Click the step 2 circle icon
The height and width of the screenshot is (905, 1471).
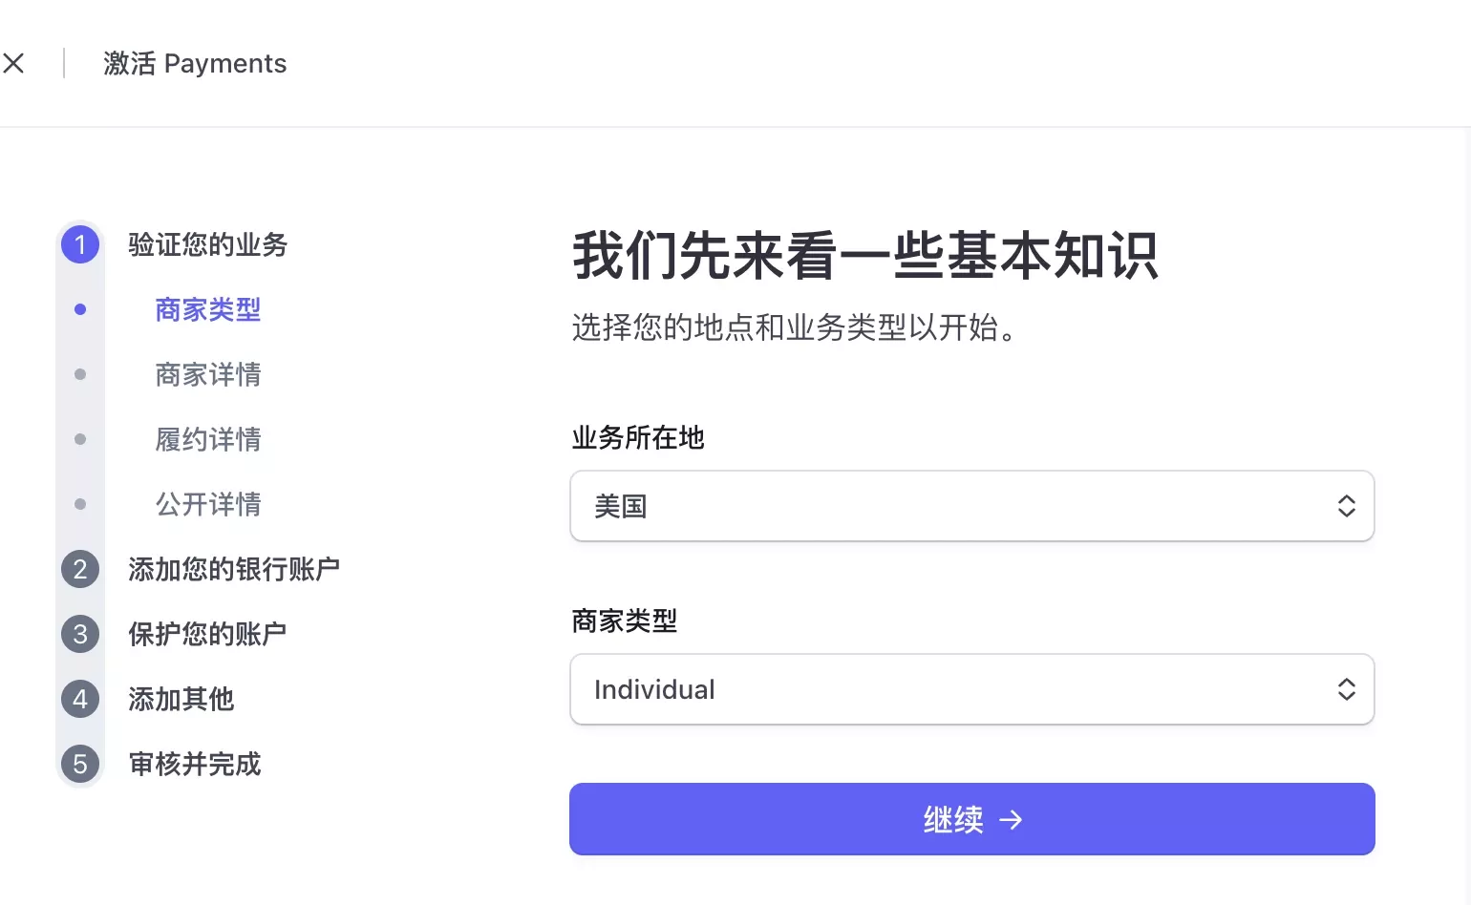pyautogui.click(x=80, y=569)
